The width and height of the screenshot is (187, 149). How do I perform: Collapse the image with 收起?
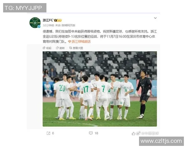[x=47, y=48]
